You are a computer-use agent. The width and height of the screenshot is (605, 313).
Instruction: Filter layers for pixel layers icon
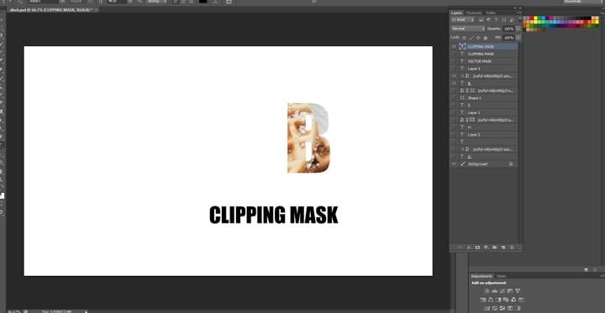pyautogui.click(x=481, y=19)
